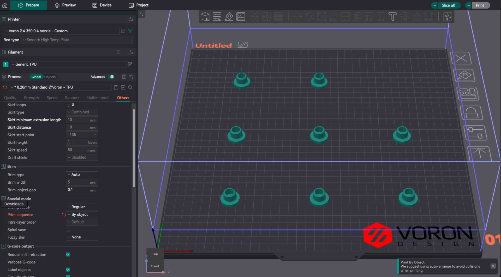
Task: Enable Verbose G-code checkbox
Action: pos(68,262)
